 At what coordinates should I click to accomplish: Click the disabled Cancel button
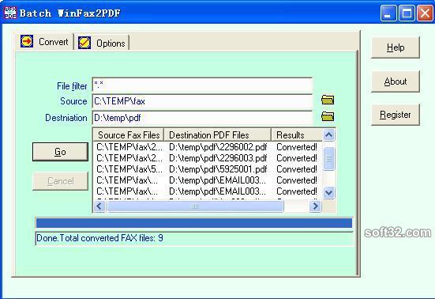(60, 181)
